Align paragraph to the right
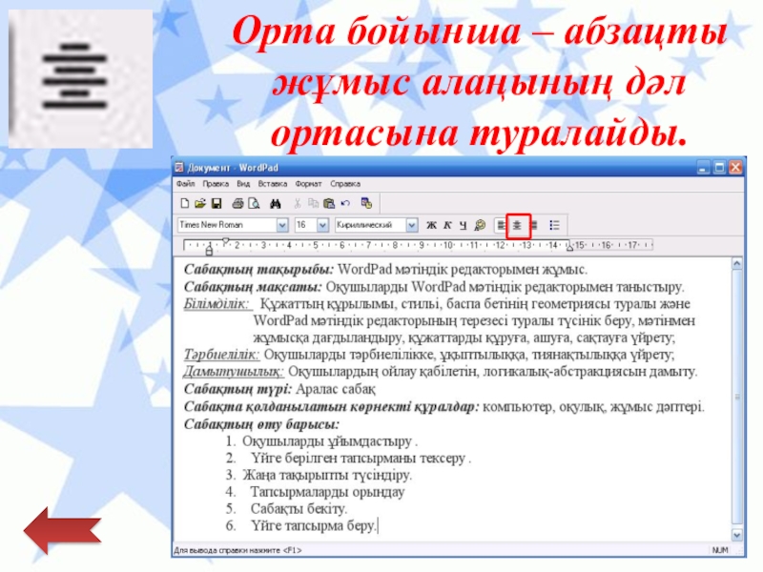763x572 pixels. tap(534, 225)
